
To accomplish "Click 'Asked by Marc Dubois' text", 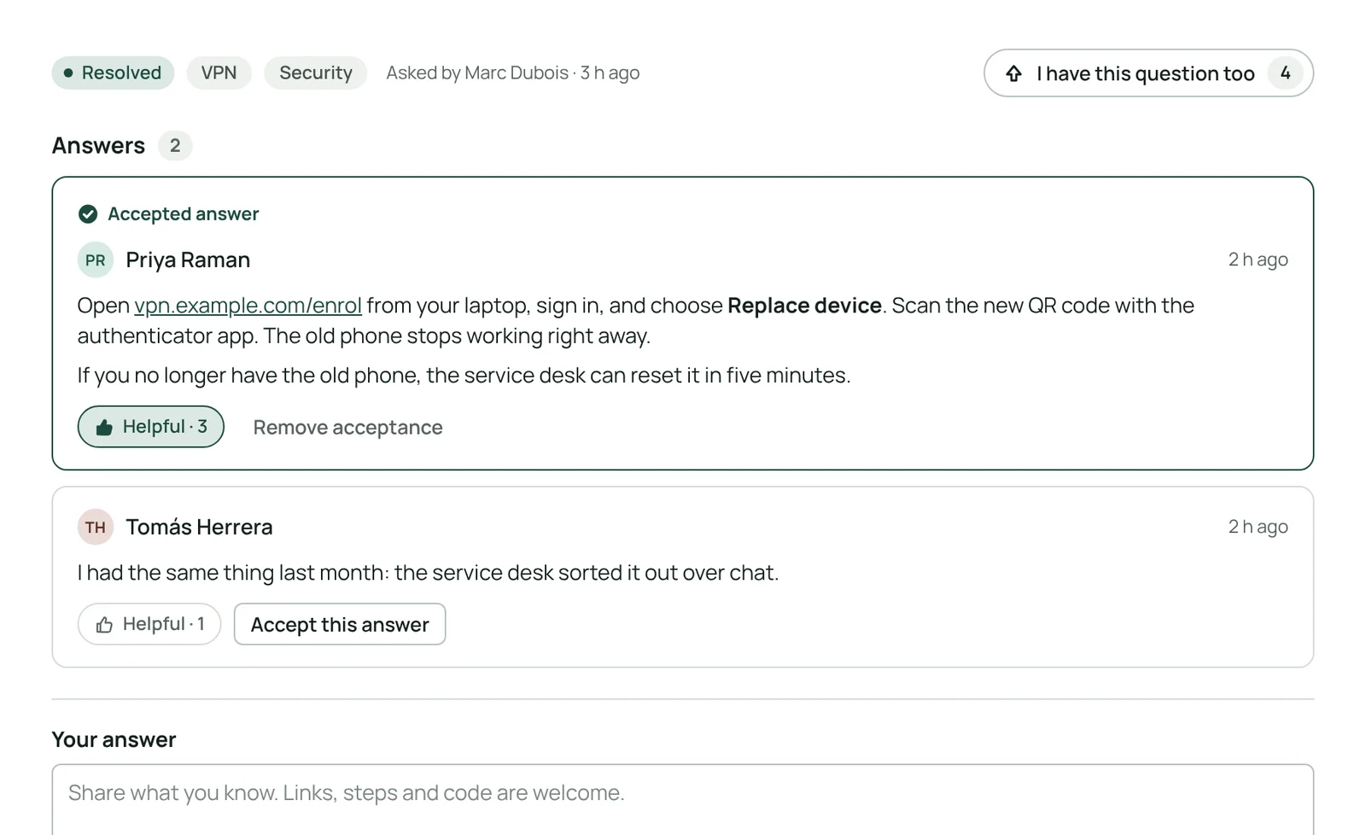I will tap(477, 73).
